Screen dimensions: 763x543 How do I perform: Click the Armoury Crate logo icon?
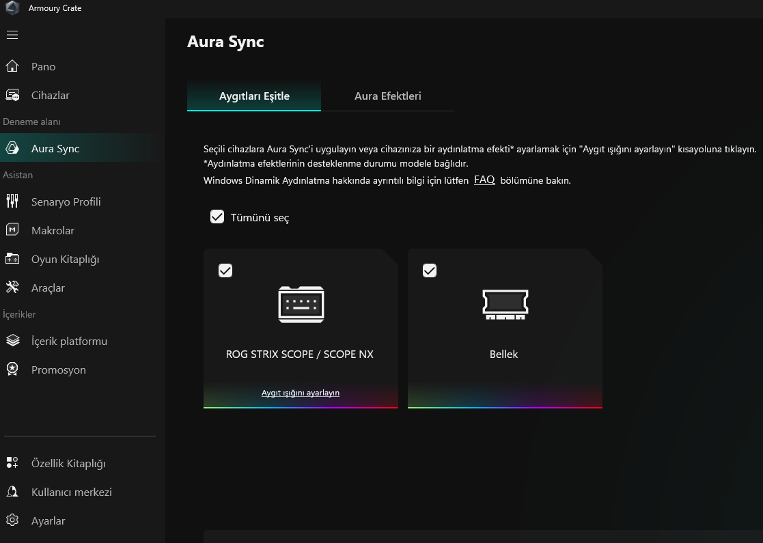pyautogui.click(x=12, y=8)
